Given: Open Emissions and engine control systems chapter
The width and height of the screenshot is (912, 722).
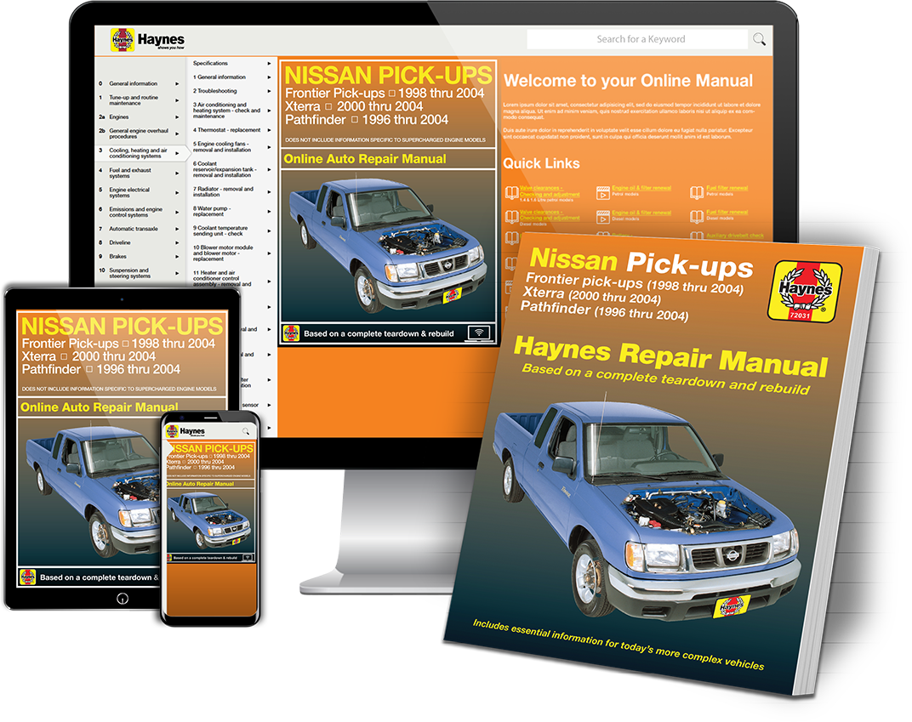Looking at the screenshot, I should tap(139, 213).
